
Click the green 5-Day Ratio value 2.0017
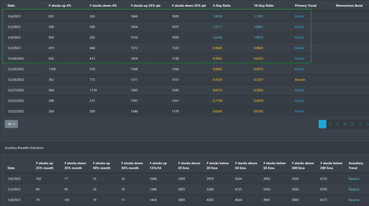(x=217, y=27)
